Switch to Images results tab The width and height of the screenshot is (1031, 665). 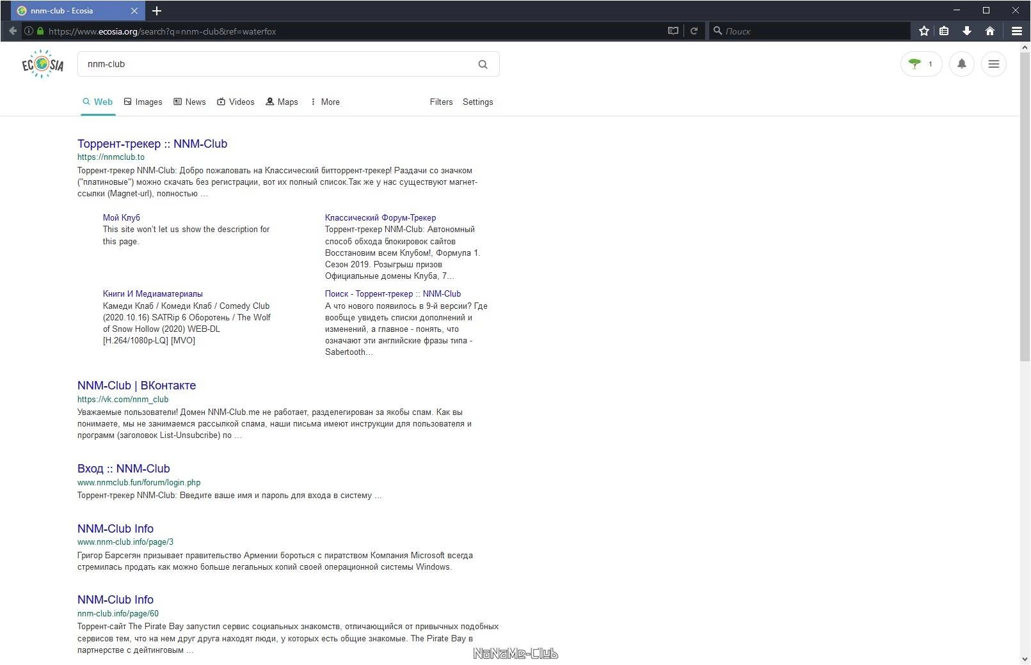pos(143,102)
